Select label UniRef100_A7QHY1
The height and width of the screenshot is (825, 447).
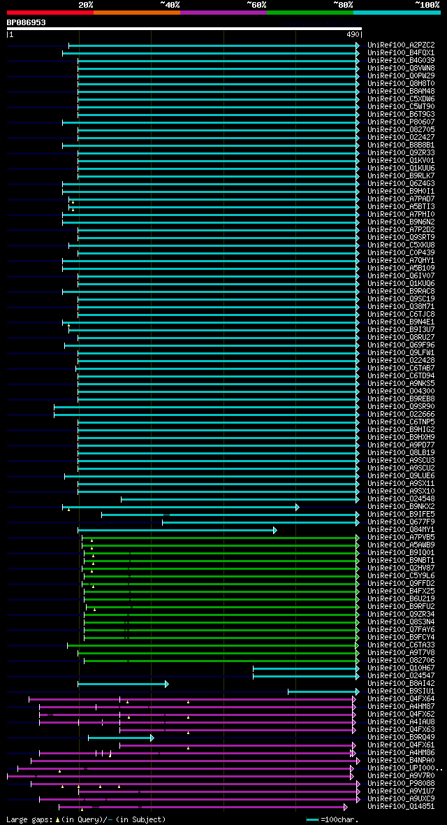(401, 261)
